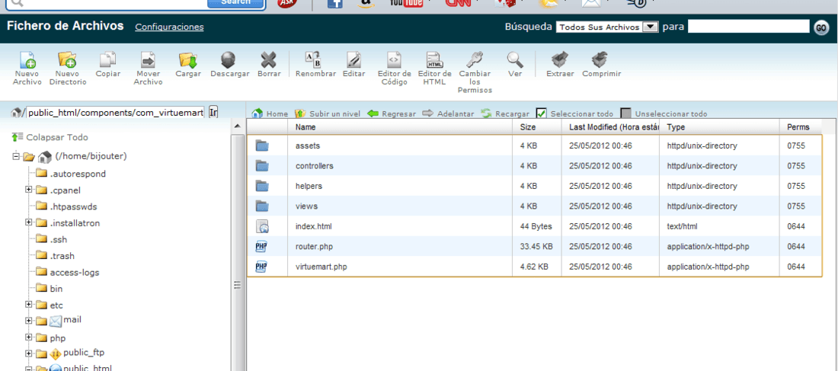Click Adelantar forward arrow
Image resolution: width=838 pixels, height=371 pixels.
(x=448, y=114)
